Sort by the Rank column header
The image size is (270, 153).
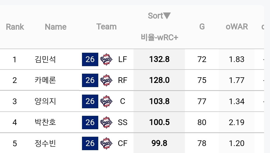pyautogui.click(x=15, y=27)
